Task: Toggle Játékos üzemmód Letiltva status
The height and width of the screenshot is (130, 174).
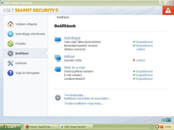Action: (x=141, y=49)
